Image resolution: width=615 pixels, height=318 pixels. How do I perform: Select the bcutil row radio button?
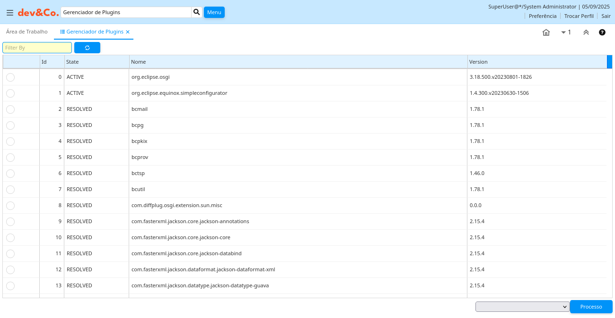pyautogui.click(x=10, y=190)
